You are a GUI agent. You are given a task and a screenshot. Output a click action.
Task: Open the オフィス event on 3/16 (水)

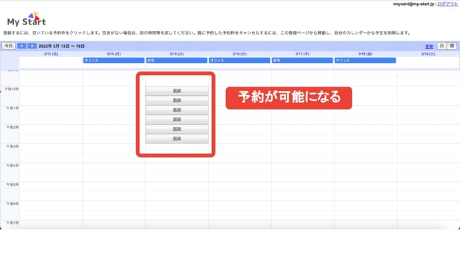239,60
